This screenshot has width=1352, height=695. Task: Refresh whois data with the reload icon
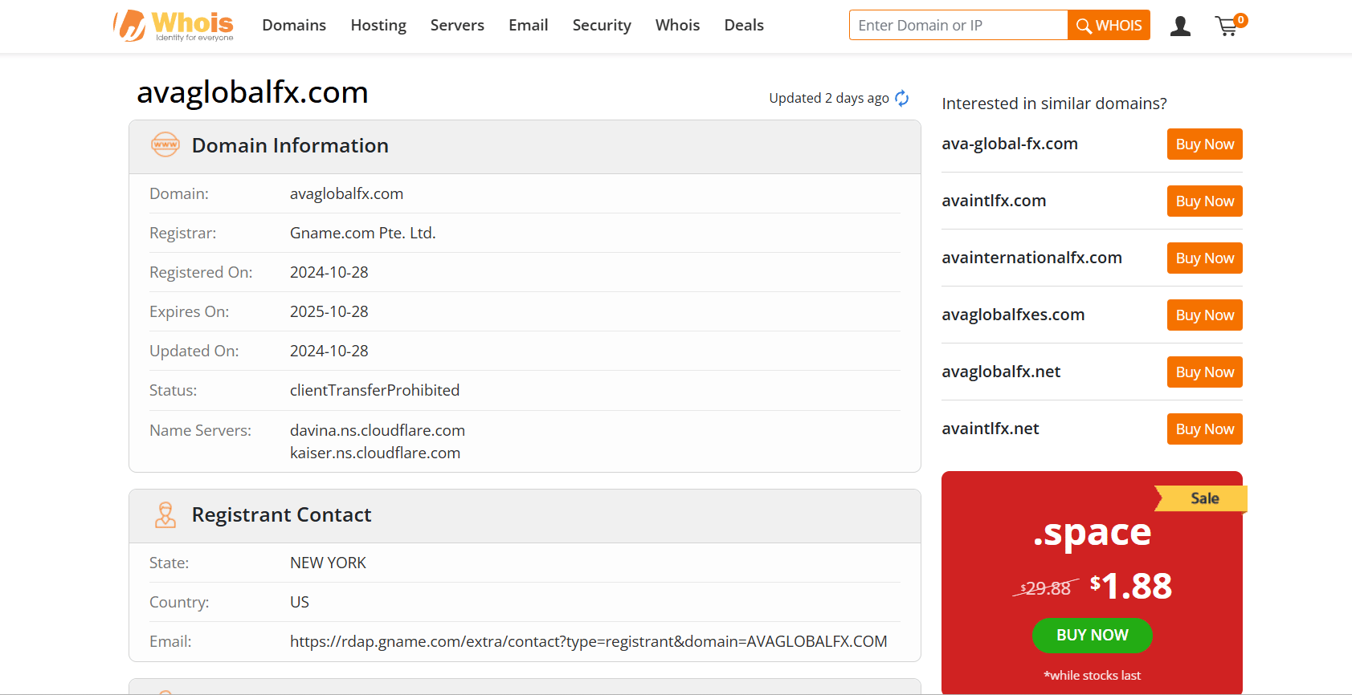click(902, 98)
